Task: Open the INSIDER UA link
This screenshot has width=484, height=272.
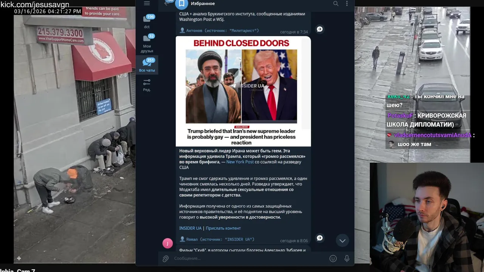Action: (x=190, y=228)
